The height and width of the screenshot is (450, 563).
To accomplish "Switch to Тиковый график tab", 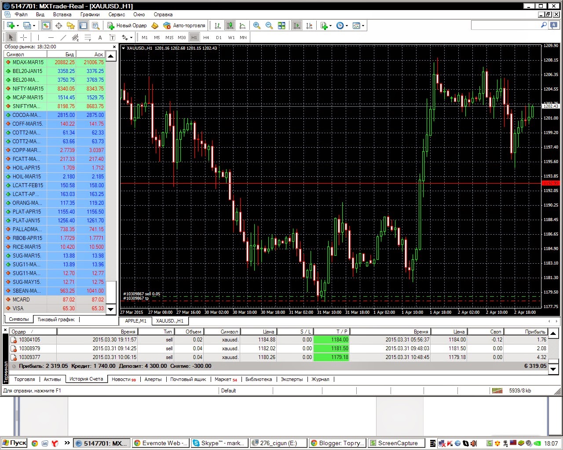I will 56,319.
